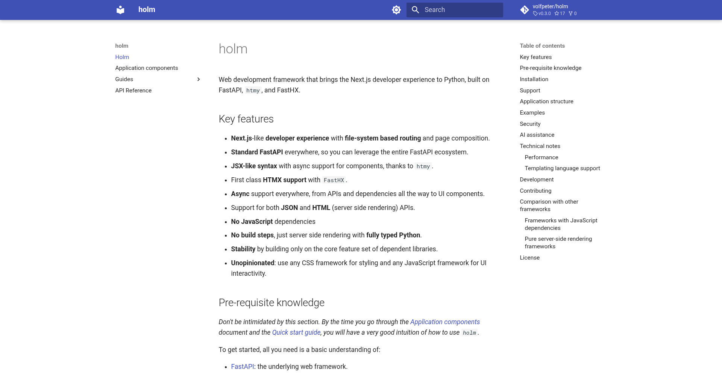Open the inline Application components link
This screenshot has width=722, height=373.
(444, 322)
